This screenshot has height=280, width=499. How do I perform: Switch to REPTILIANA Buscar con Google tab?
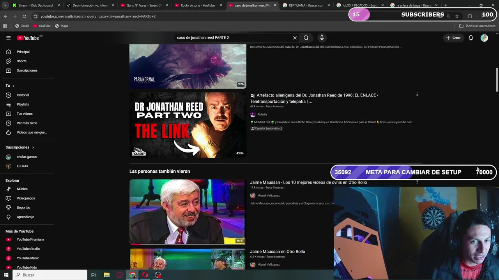click(x=306, y=5)
